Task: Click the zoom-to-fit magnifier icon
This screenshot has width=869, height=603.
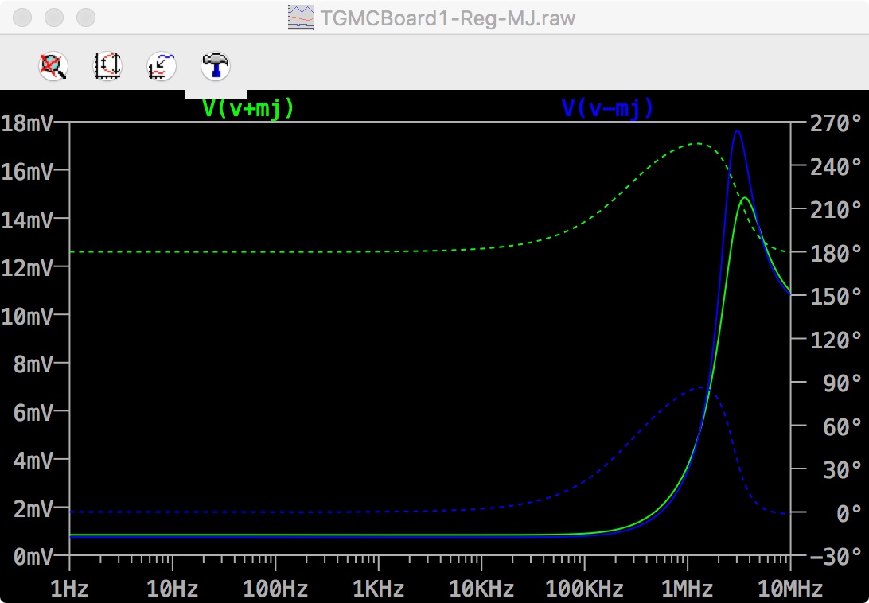Action: (53, 66)
